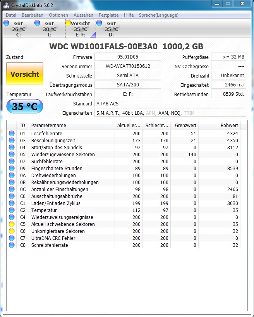Image resolution: width=254 pixels, height=317 pixels.
Task: Click the Übertragungsmodus field SATA/300
Action: 128,85
